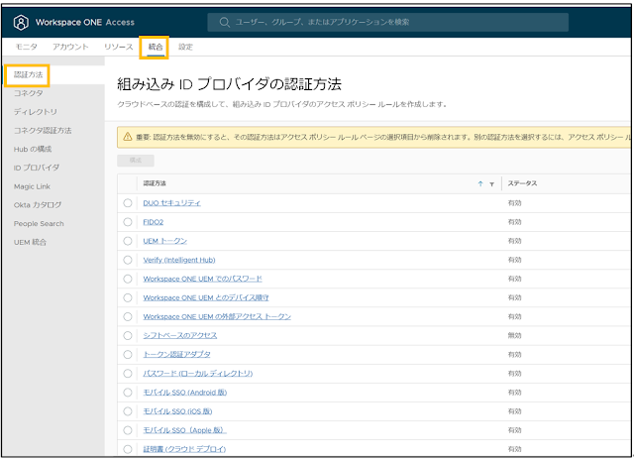Open the Verify (Intelligent Hub) link

[179, 260]
